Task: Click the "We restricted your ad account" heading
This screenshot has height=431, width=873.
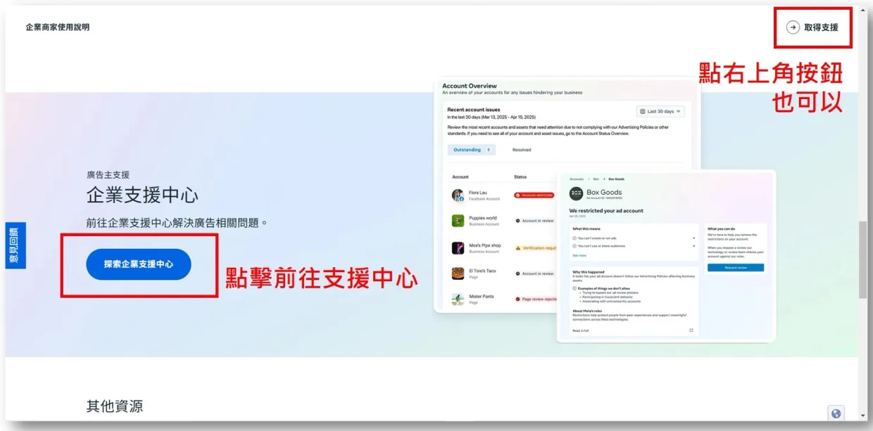Action: click(605, 210)
